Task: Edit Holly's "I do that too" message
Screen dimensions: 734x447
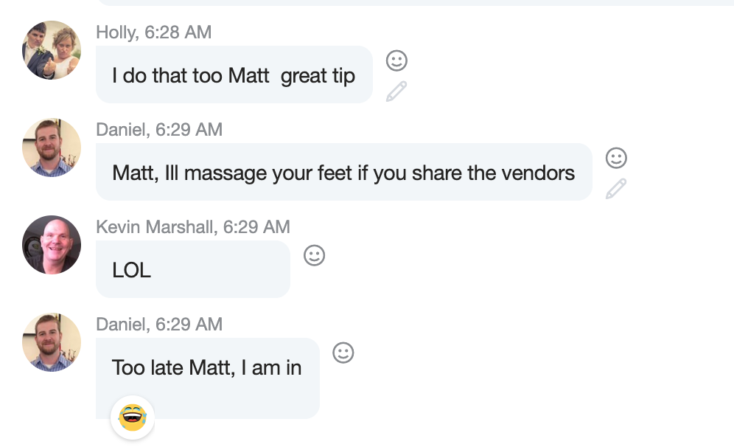Action: [x=396, y=91]
